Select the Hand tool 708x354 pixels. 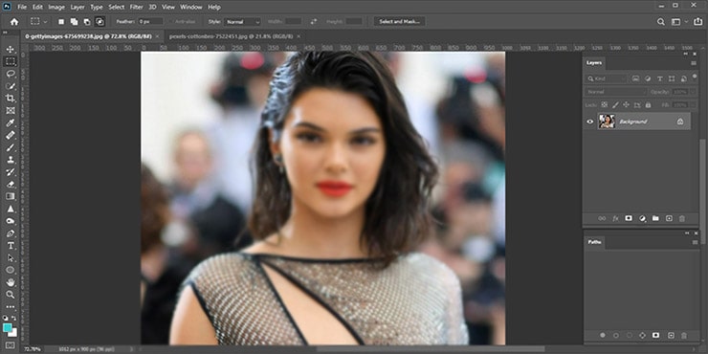[x=11, y=282]
